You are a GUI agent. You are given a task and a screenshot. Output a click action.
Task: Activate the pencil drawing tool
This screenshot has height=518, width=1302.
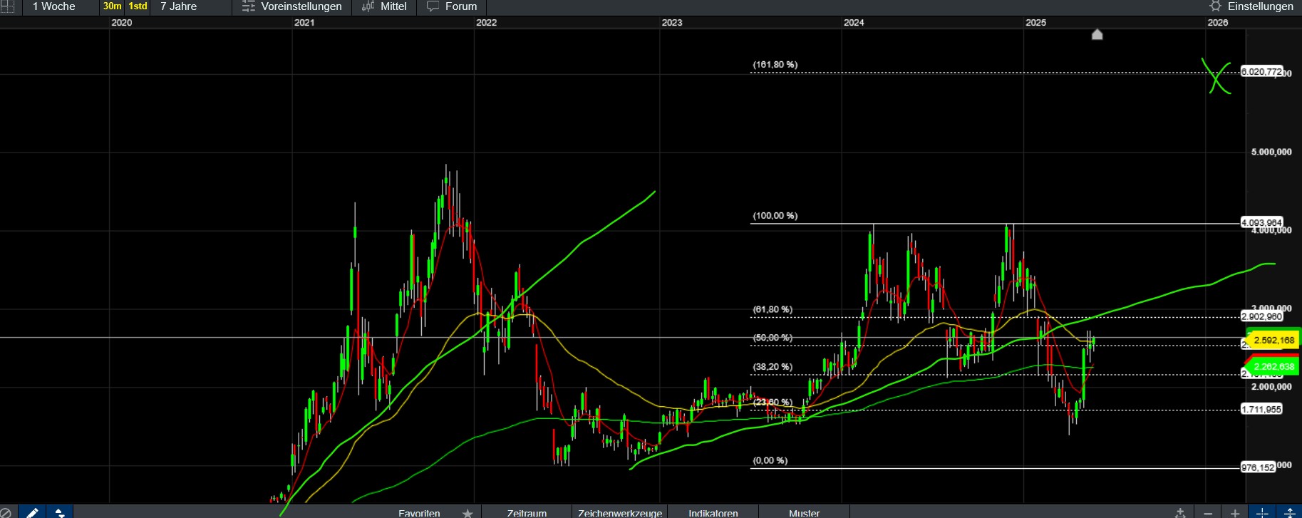(31, 512)
